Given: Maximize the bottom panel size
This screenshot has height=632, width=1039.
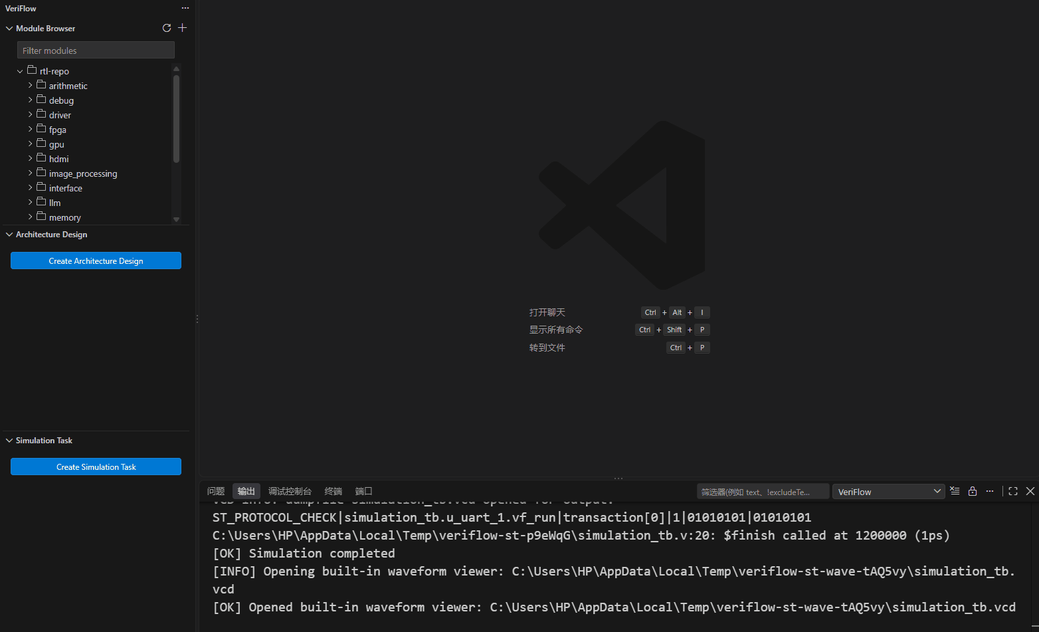Looking at the screenshot, I should coord(1013,491).
